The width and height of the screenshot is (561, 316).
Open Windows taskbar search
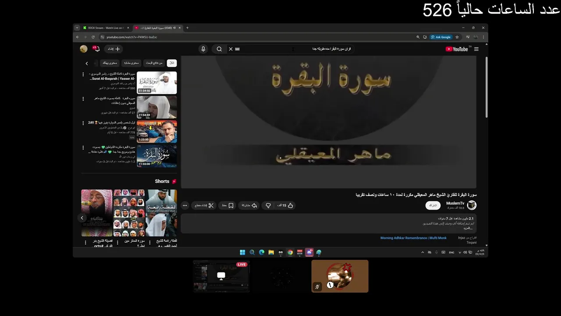[x=252, y=252]
